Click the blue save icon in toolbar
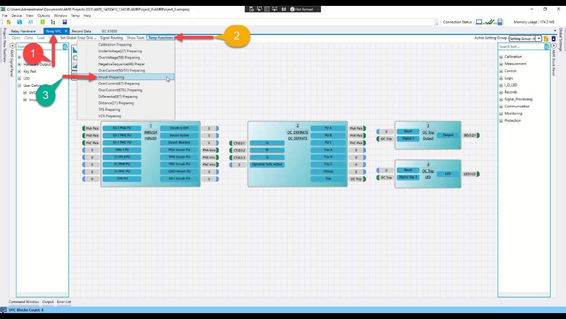The width and height of the screenshot is (566, 319). click(19, 22)
